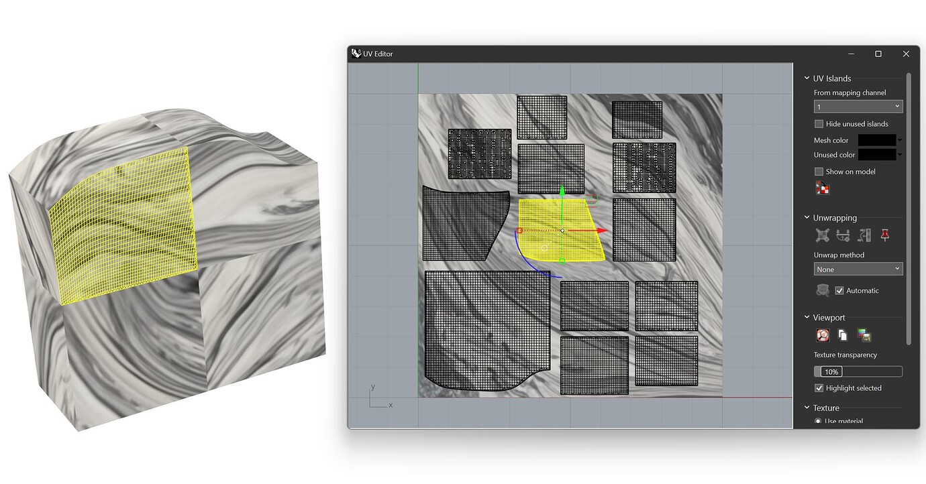The image size is (926, 484).
Task: Select the edit seams icon in Unwrapping
Action: click(x=843, y=235)
